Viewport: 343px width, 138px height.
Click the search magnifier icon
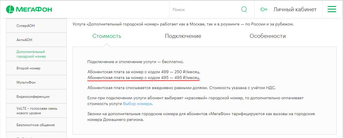click(x=244, y=10)
